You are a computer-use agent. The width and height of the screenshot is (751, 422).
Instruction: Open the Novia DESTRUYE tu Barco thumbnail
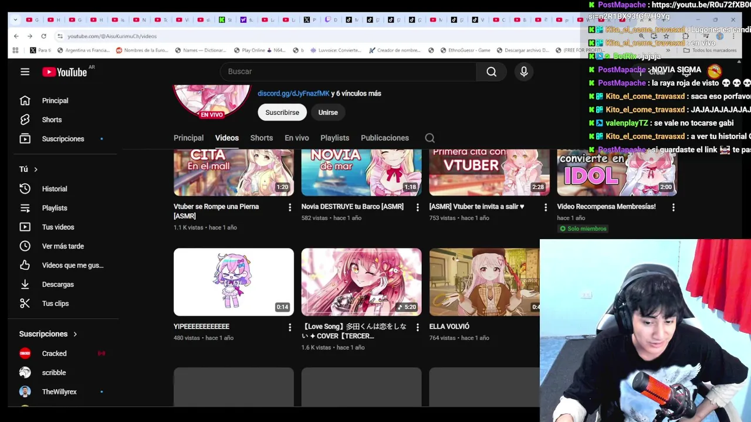point(361,172)
